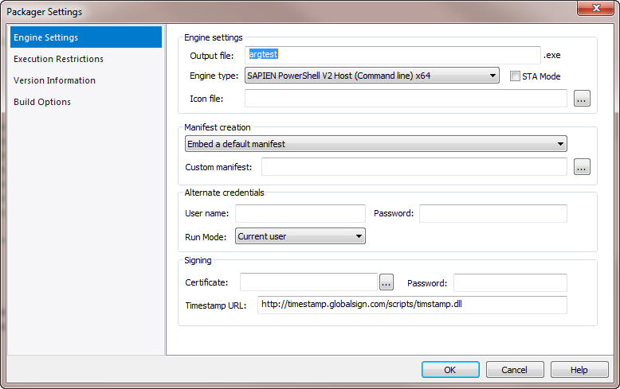Click the Timestamp URL field
The height and width of the screenshot is (389, 620).
(x=412, y=305)
